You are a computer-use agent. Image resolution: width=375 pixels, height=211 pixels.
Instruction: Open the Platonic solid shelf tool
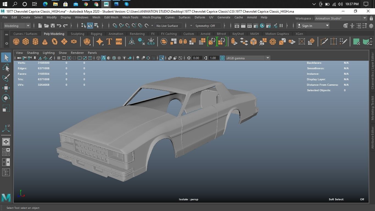click(87, 42)
